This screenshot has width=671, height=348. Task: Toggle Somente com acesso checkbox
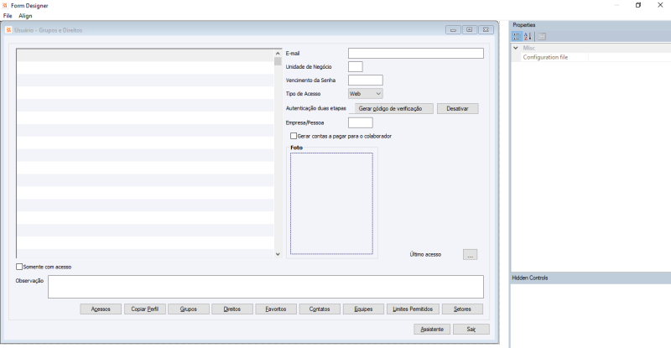[x=19, y=267]
